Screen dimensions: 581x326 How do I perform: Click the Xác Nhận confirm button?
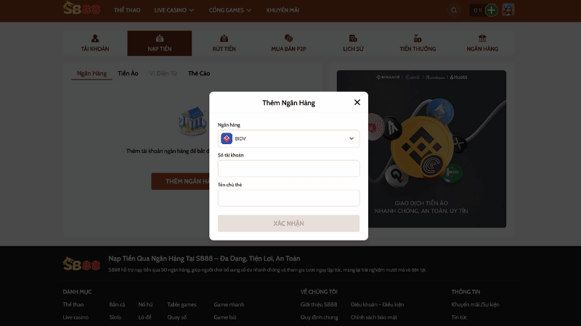click(x=288, y=223)
